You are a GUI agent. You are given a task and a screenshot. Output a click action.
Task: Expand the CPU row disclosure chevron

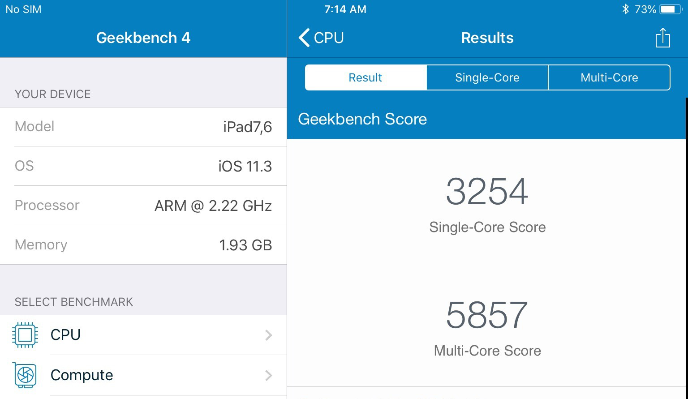[268, 335]
